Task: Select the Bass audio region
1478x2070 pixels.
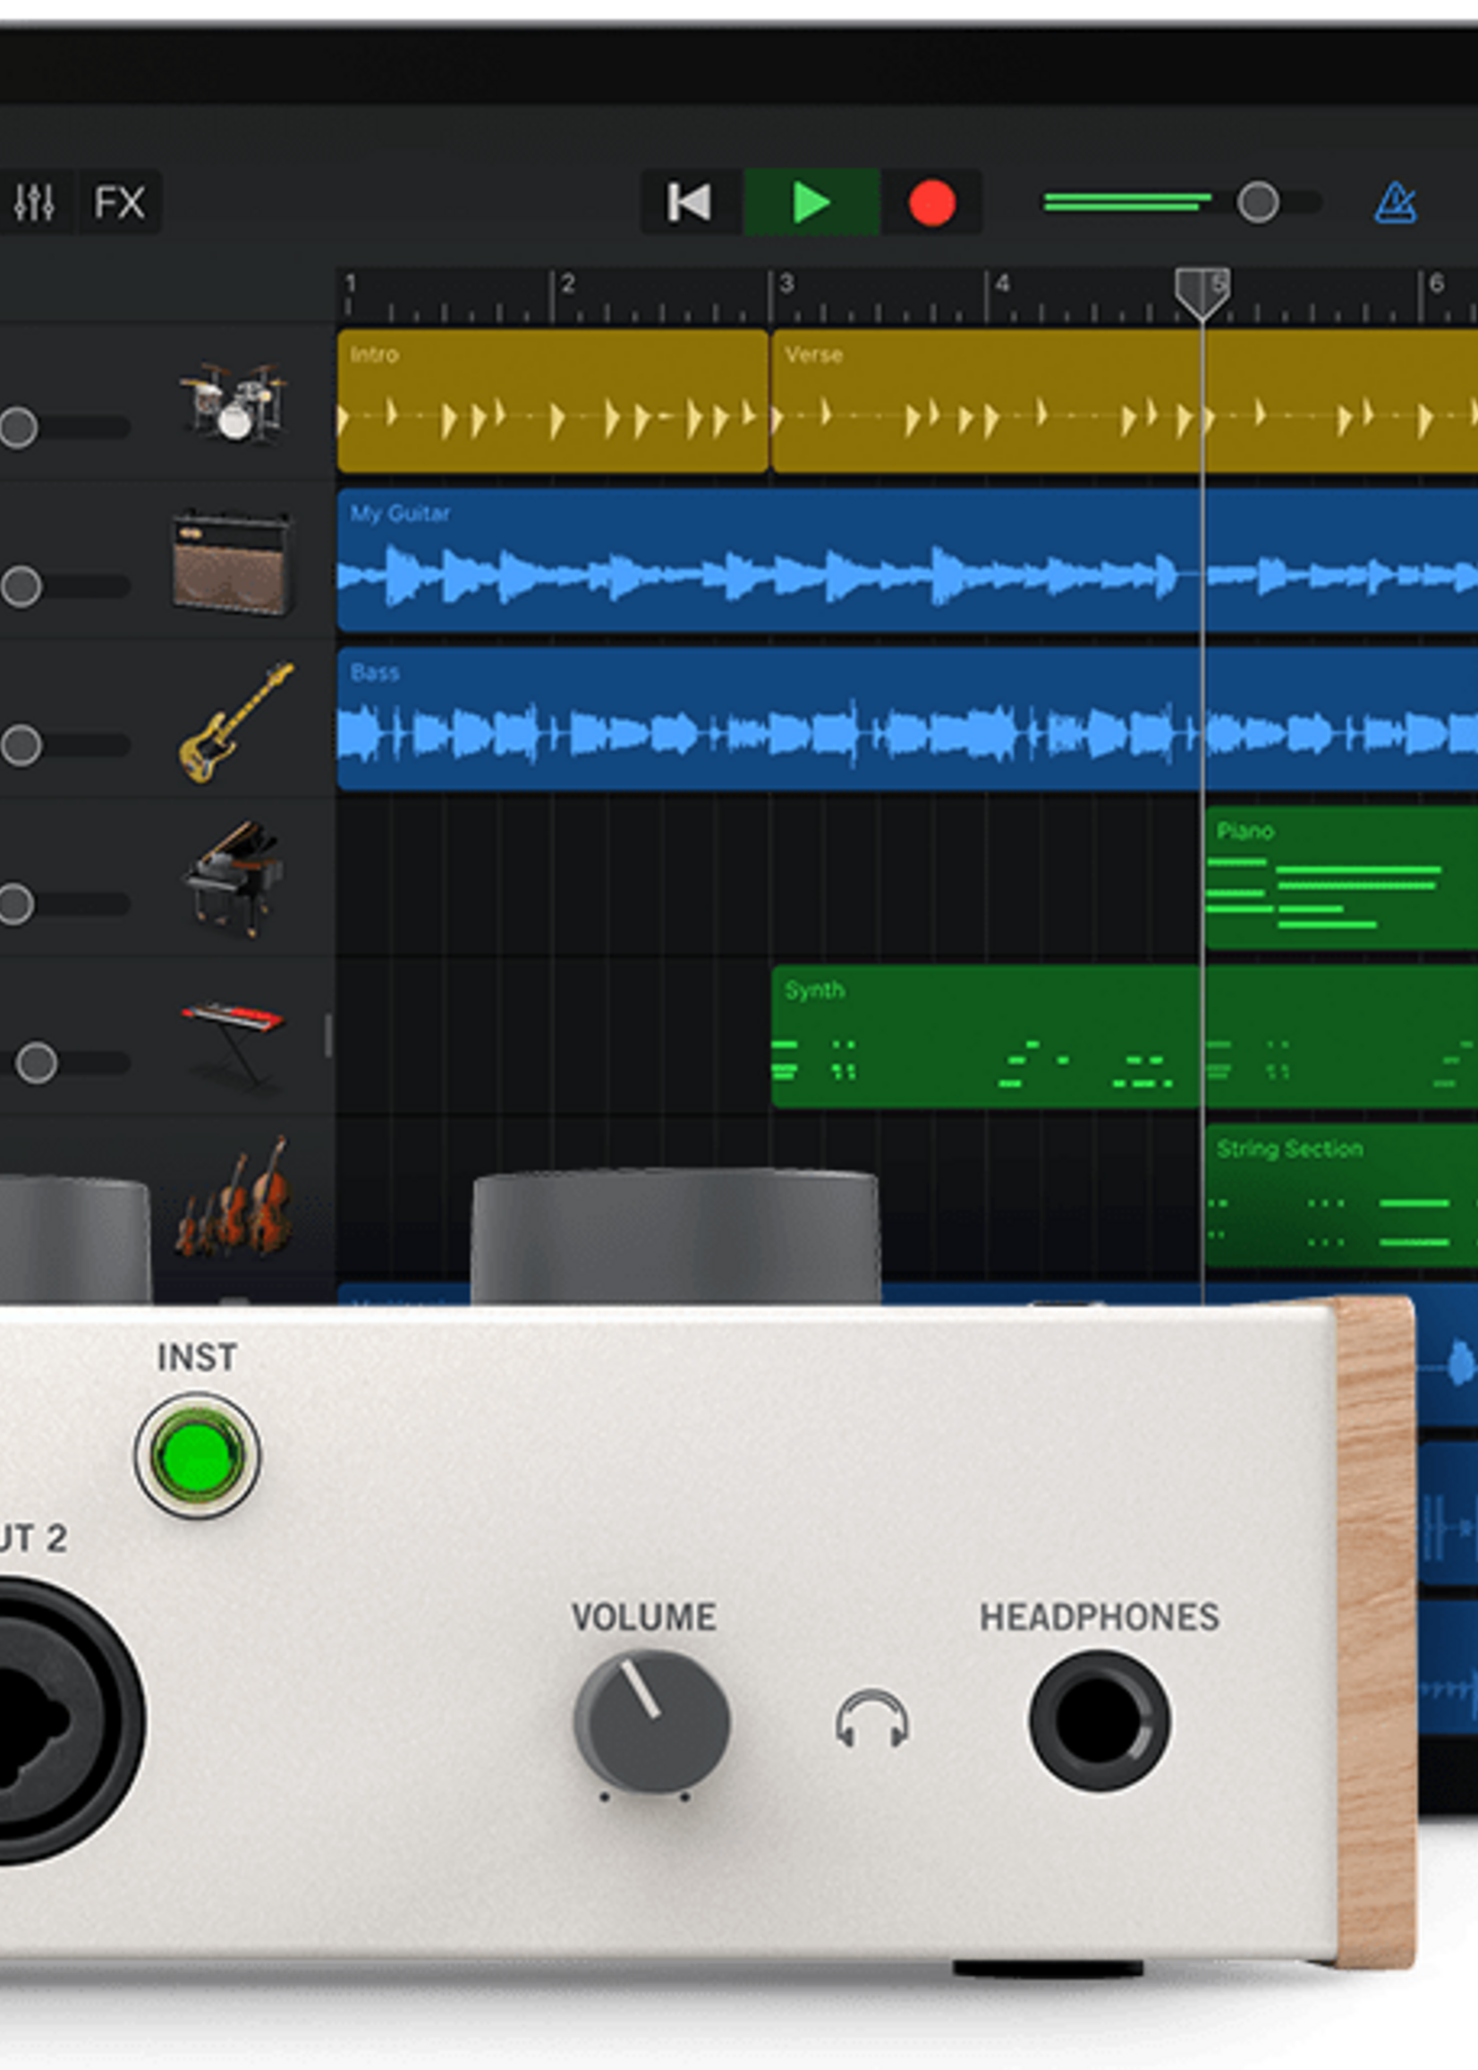Action: 907,720
